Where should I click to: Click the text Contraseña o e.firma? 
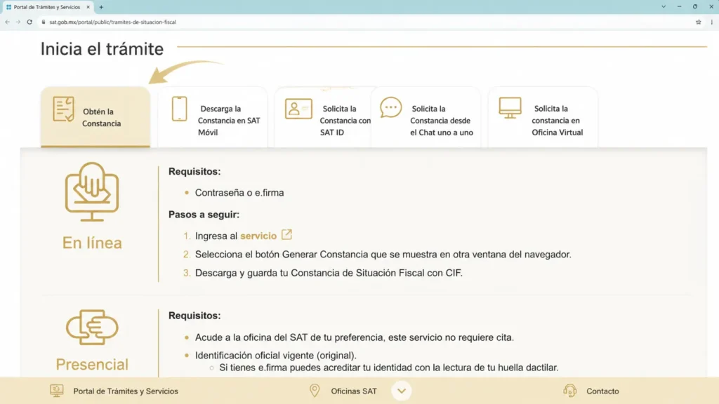click(x=239, y=193)
